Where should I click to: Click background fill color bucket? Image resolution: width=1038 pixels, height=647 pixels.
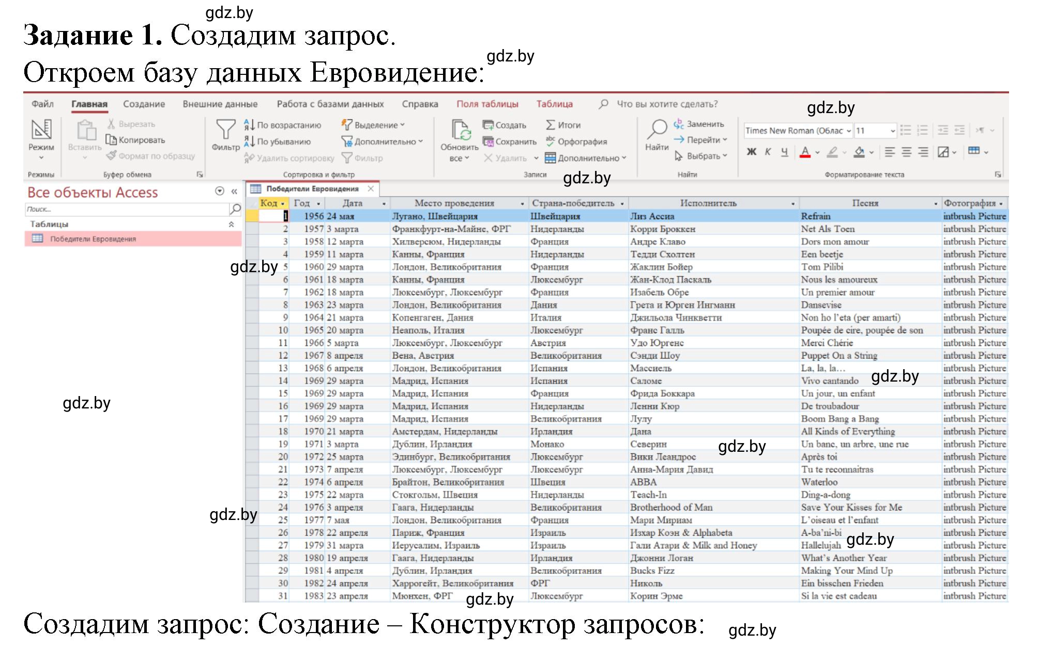(859, 152)
